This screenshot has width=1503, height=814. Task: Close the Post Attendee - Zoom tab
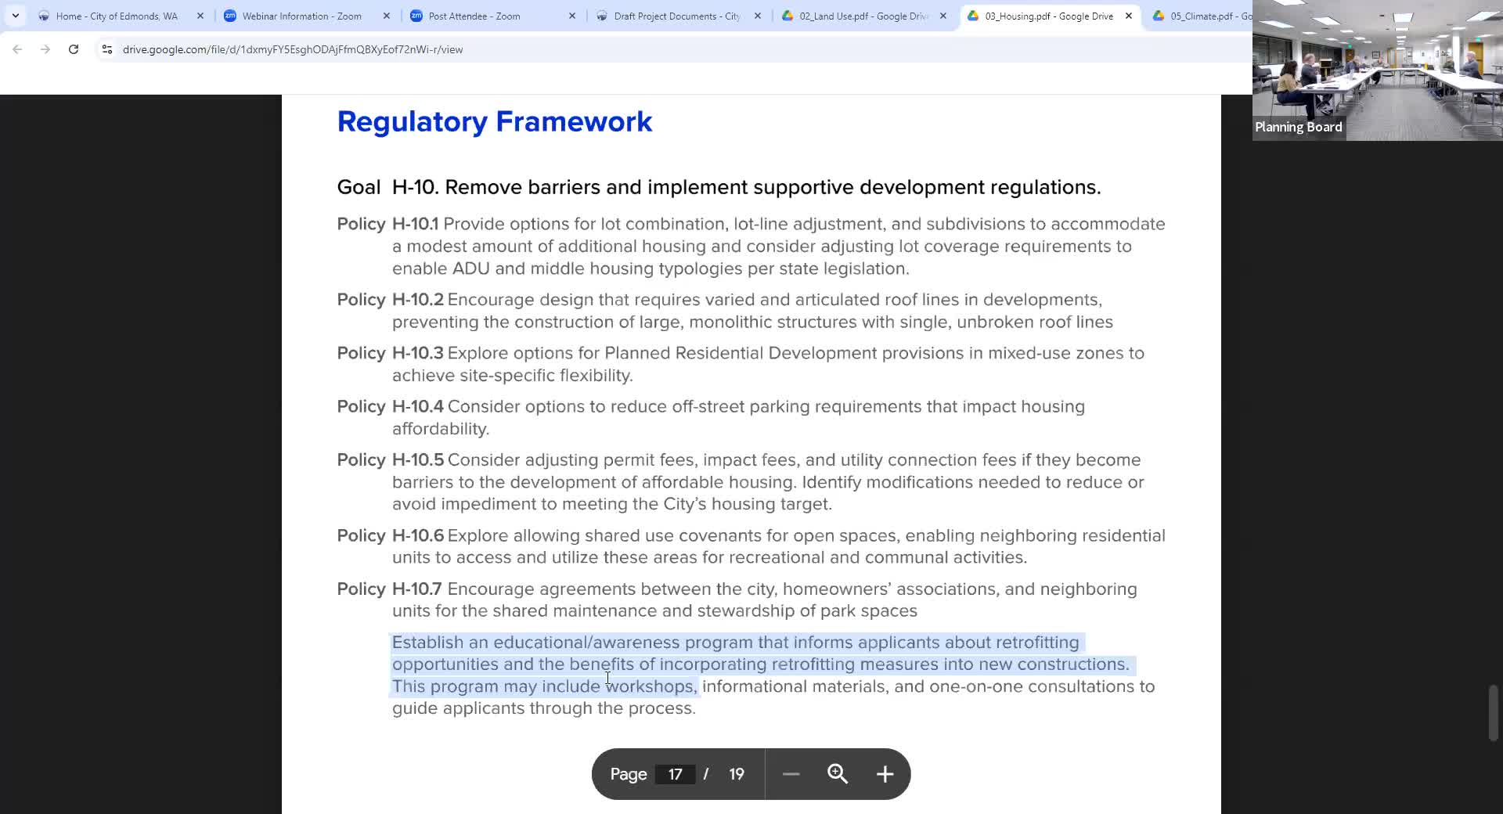point(572,16)
